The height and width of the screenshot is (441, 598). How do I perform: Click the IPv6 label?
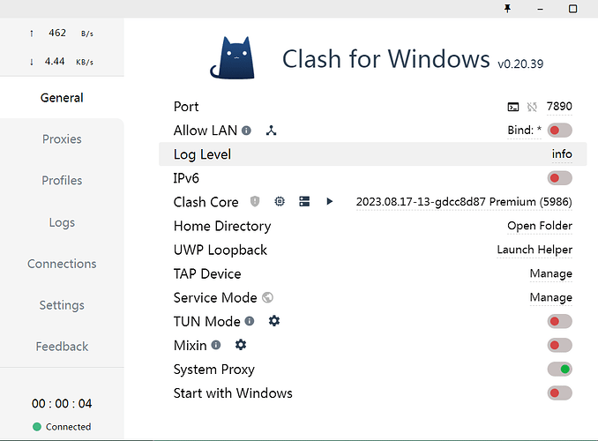click(186, 178)
